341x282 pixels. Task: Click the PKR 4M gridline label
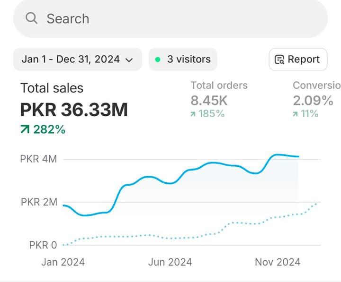(x=38, y=159)
